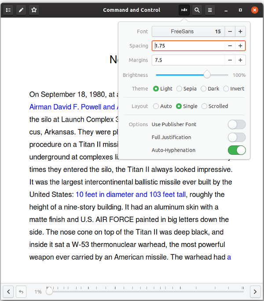Decrease the Margins value with minus

pyautogui.click(x=230, y=60)
